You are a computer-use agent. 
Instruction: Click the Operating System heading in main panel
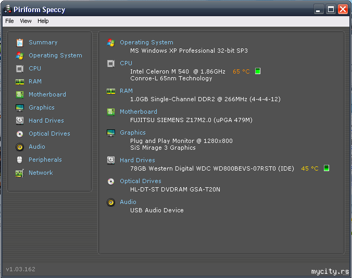click(x=146, y=42)
